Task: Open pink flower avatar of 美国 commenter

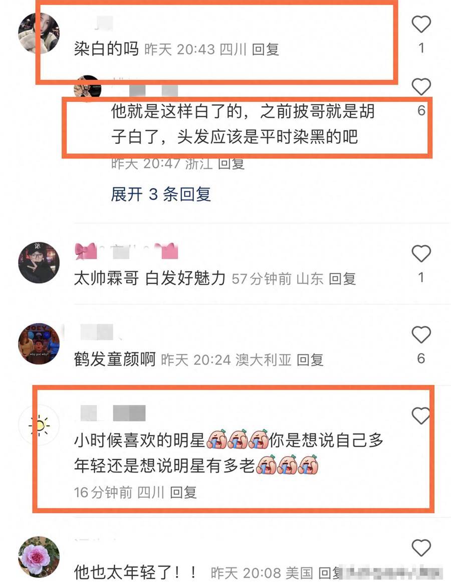Action: coord(39,557)
